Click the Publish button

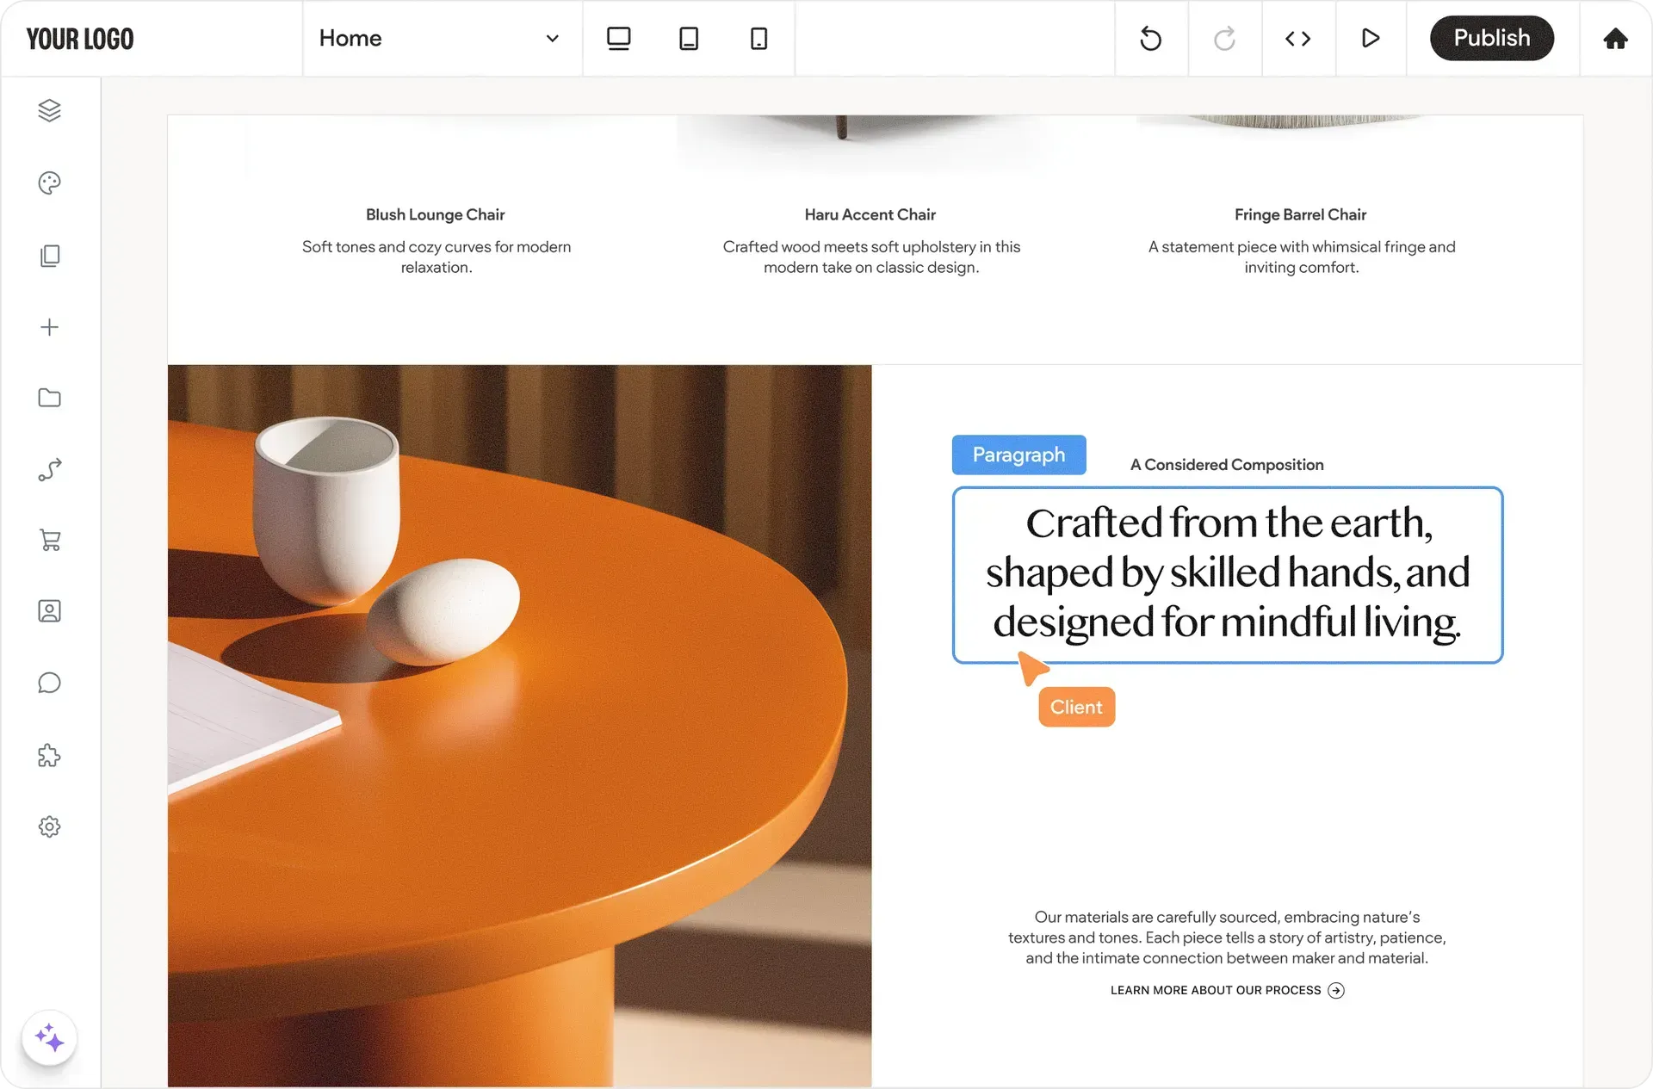tap(1491, 39)
